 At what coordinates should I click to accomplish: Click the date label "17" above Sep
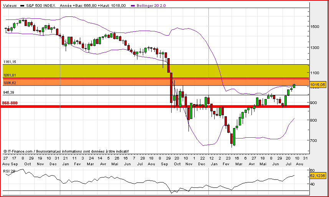(x=14, y=158)
